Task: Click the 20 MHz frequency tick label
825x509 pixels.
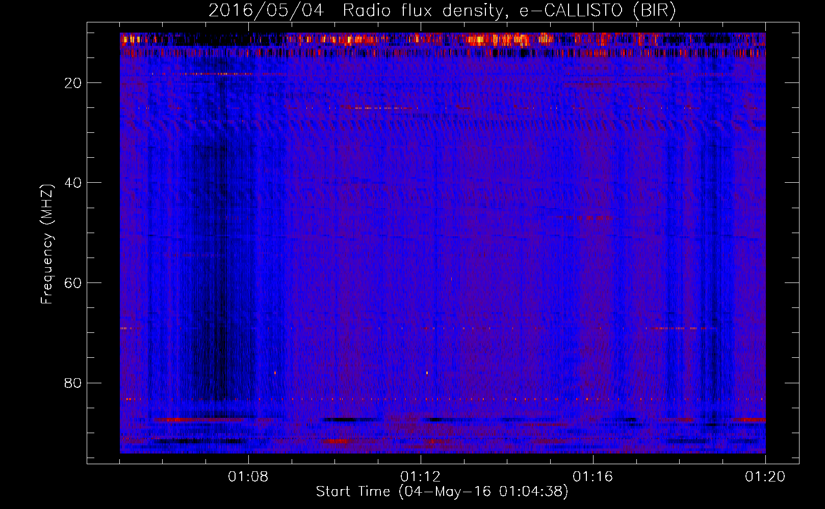Action: pyautogui.click(x=73, y=83)
